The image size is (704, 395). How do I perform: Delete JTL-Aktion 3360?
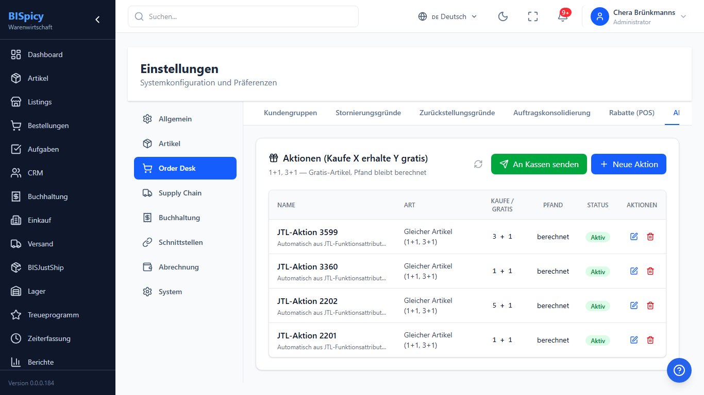pyautogui.click(x=650, y=271)
